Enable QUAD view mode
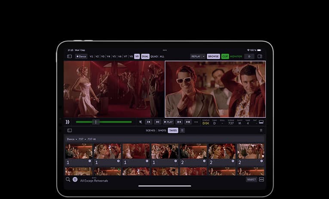 (154, 56)
